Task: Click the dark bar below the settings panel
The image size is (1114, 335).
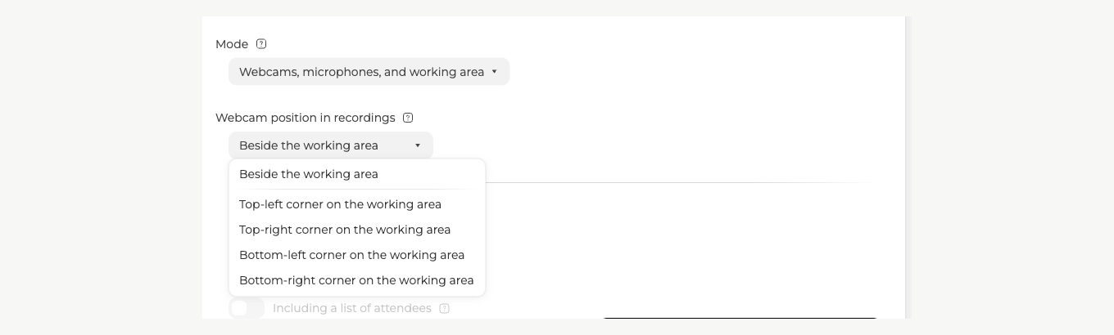Action: pyautogui.click(x=740, y=317)
